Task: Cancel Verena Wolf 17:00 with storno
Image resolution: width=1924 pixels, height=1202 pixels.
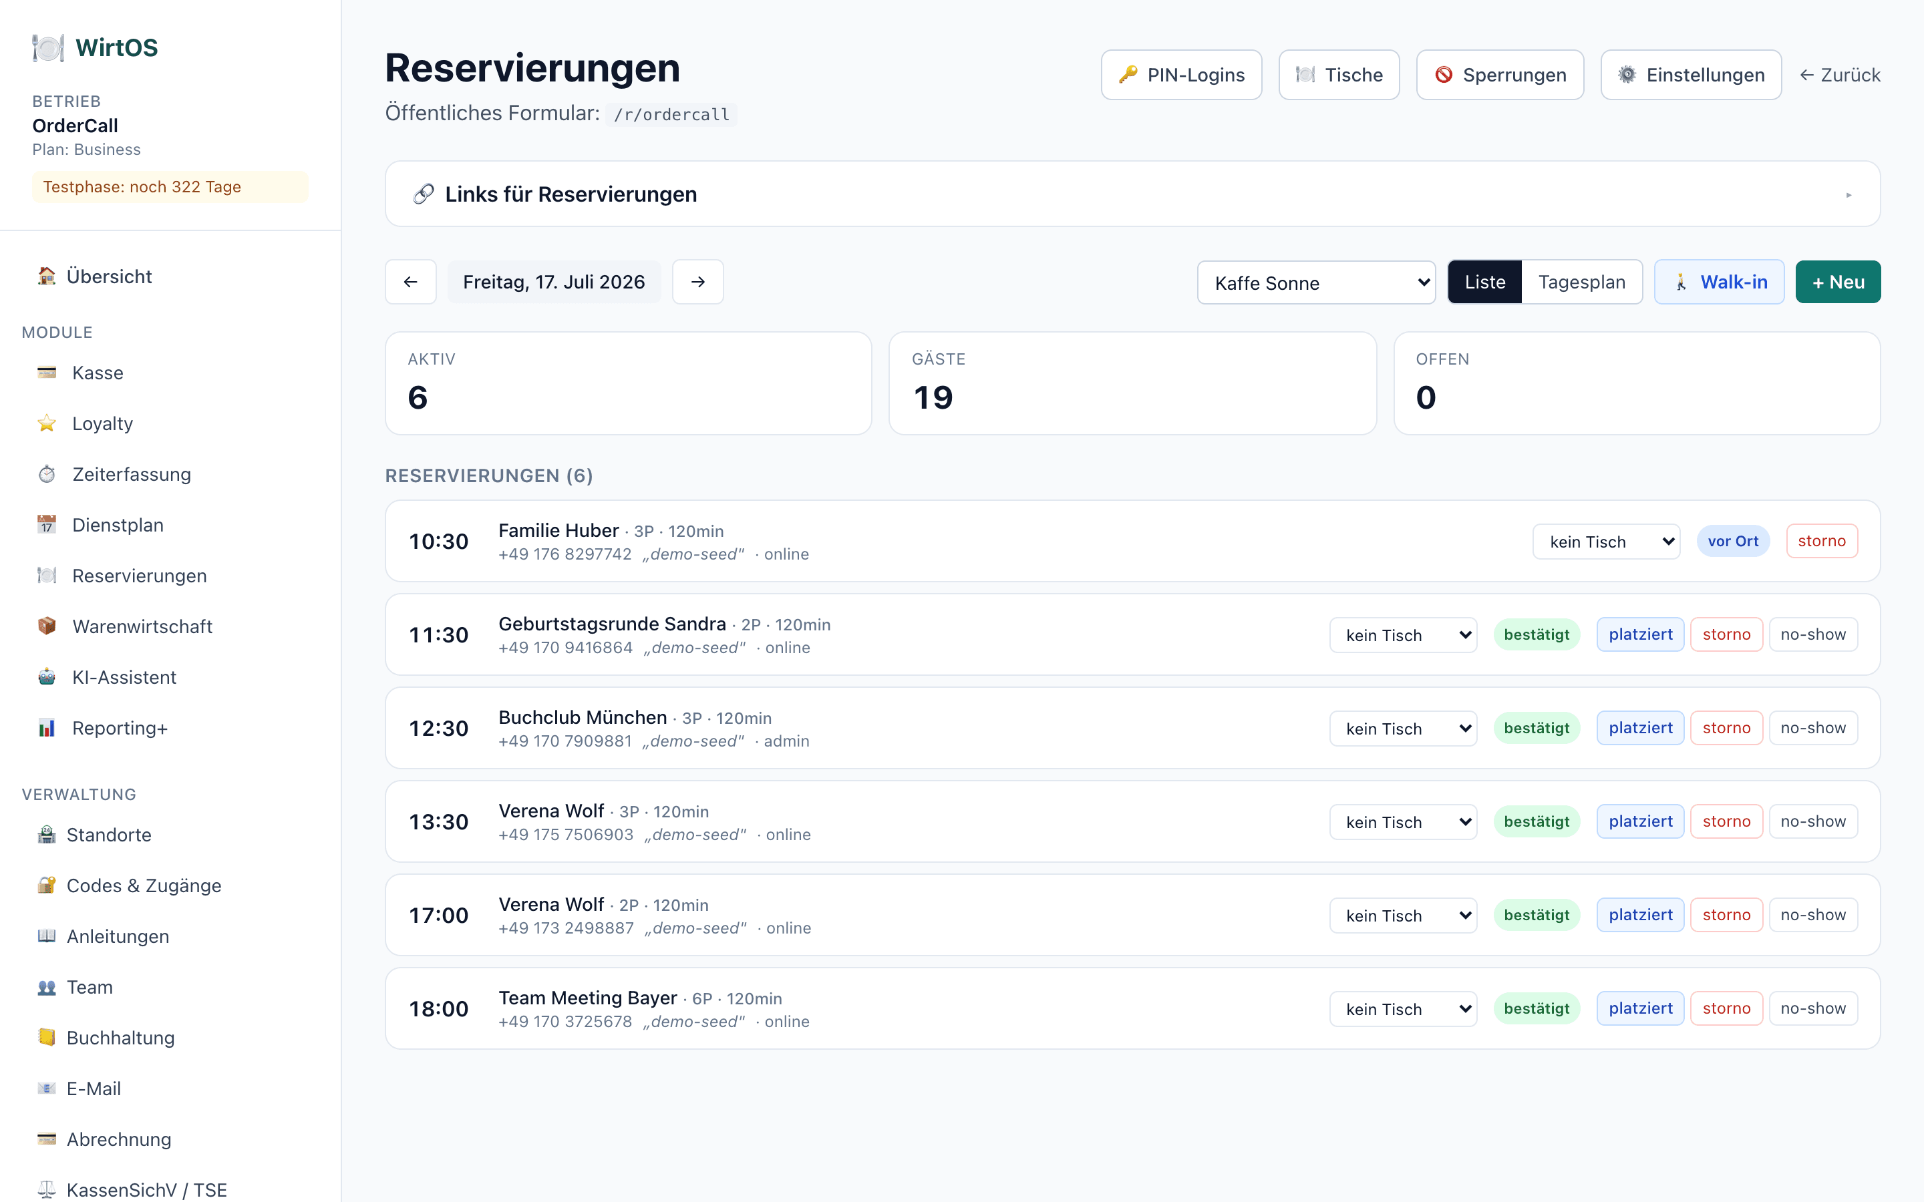Action: pos(1726,914)
